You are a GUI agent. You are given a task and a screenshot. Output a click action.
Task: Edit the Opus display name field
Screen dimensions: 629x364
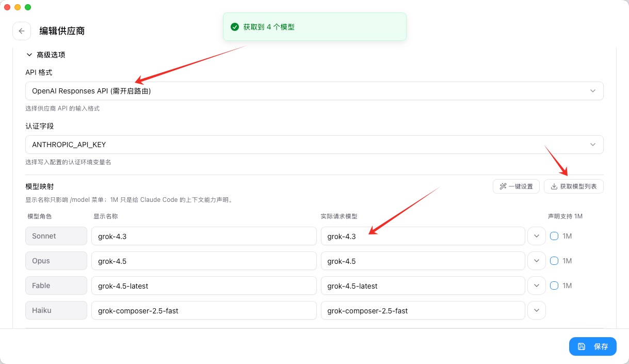204,261
